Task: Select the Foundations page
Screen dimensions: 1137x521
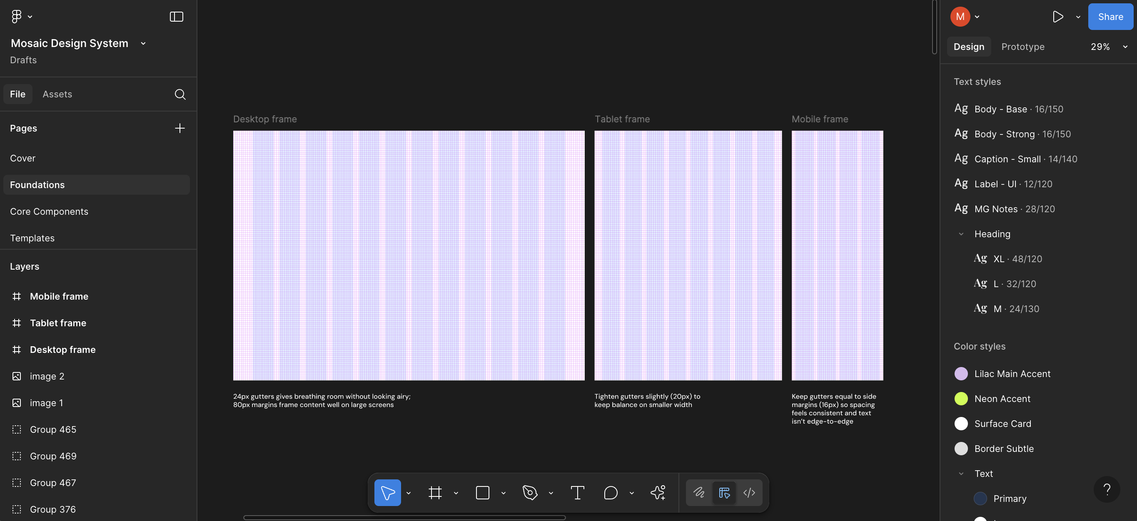Action: coord(37,184)
